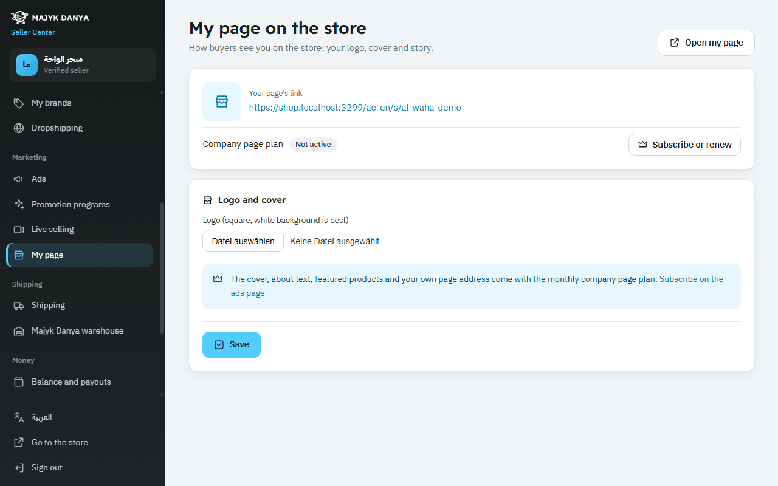Click the store avatar badge in sidebar
The height and width of the screenshot is (486, 778).
(27, 65)
